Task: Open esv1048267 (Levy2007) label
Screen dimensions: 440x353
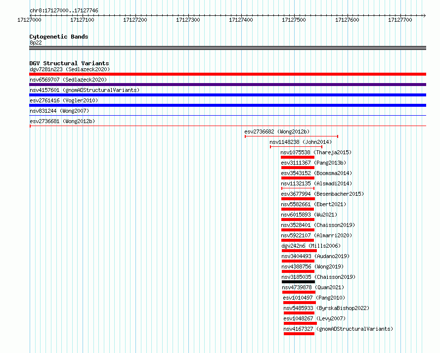Action: tap(314, 318)
